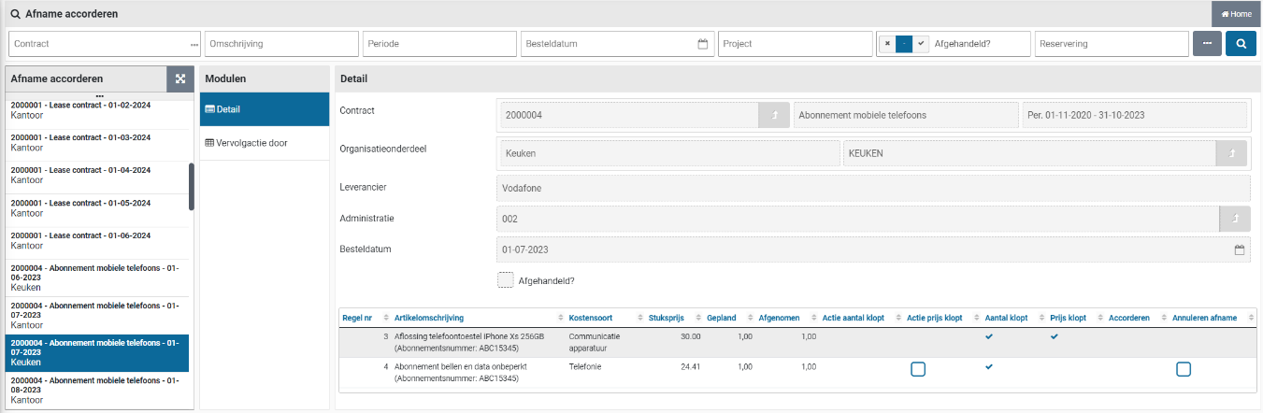Screen dimensions: 1263x413
Task: Set Afgehandeld filter to checked state
Action: pos(922,44)
